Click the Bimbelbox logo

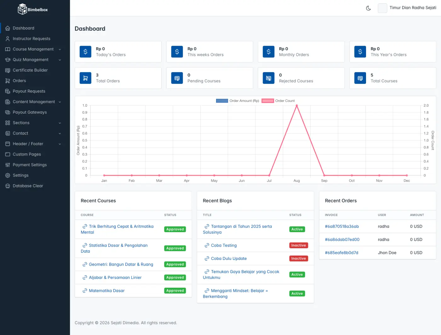click(x=33, y=9)
